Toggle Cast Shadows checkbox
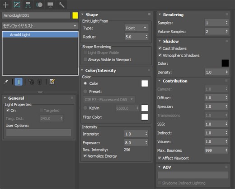The height and width of the screenshot is (189, 235). (160, 48)
